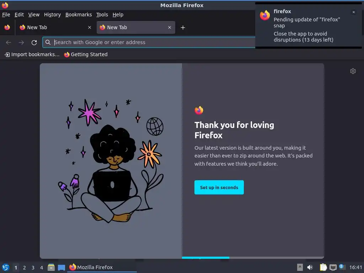Open the Firefox View pinned icon
364x273 pixels.
point(7,27)
